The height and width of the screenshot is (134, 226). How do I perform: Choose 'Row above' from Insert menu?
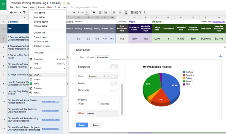(x=47, y=13)
